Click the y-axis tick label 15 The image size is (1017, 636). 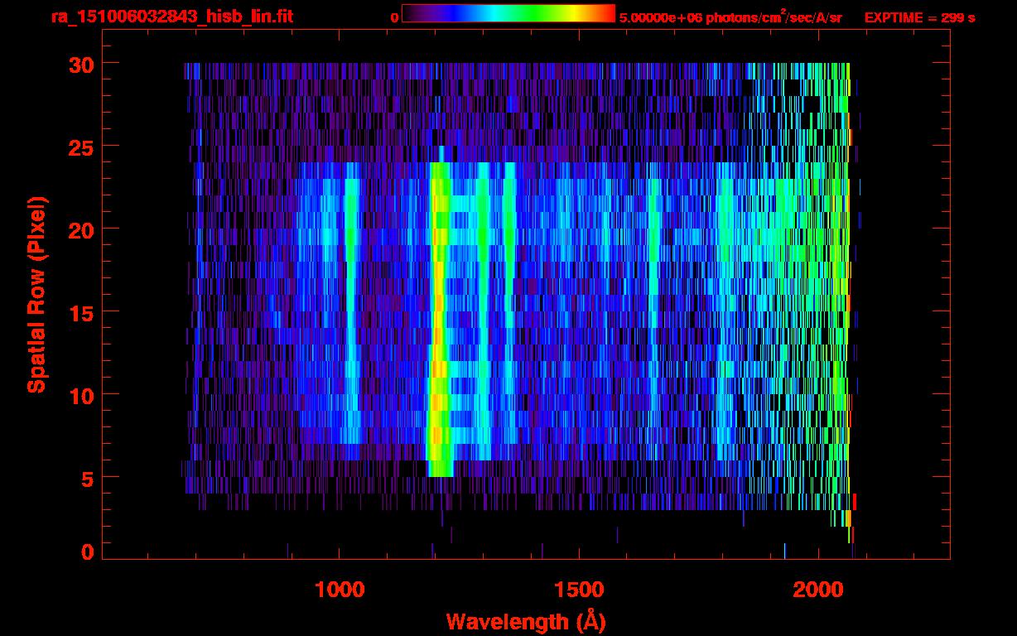[x=80, y=312]
